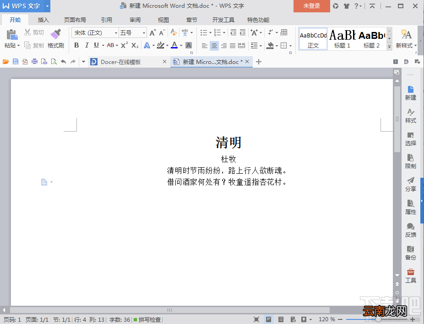The image size is (424, 324).
Task: Click the text highlight color button
Action: coord(160,45)
